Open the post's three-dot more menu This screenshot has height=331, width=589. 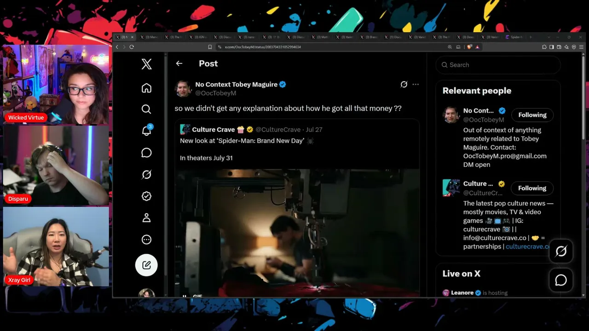tap(416, 84)
